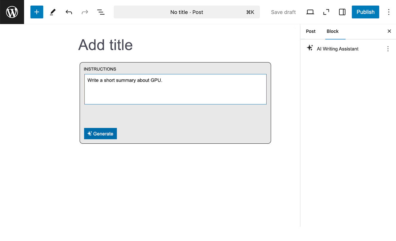The width and height of the screenshot is (396, 241).
Task: Undo the last change
Action: coord(69,12)
